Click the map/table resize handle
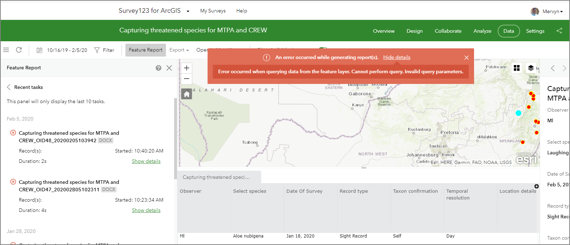Viewport: 570px width, 245px height. [x=364, y=167]
